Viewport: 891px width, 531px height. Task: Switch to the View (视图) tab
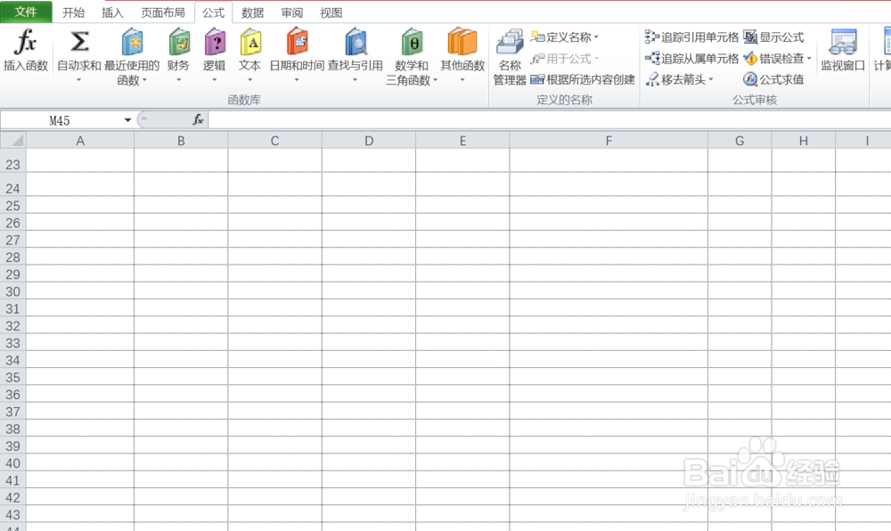331,12
